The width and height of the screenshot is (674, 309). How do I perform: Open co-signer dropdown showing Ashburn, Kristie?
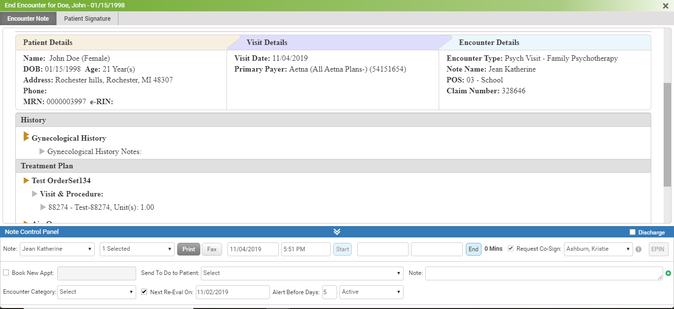pyautogui.click(x=598, y=249)
